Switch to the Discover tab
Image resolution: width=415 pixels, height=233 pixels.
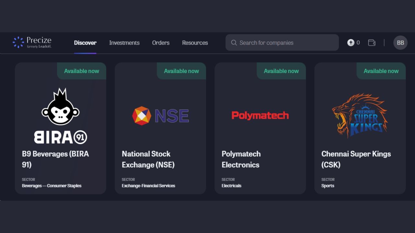[x=85, y=43]
